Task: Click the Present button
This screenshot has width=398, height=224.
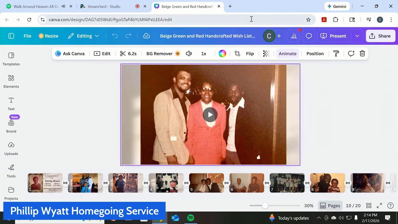Action: (x=334, y=36)
